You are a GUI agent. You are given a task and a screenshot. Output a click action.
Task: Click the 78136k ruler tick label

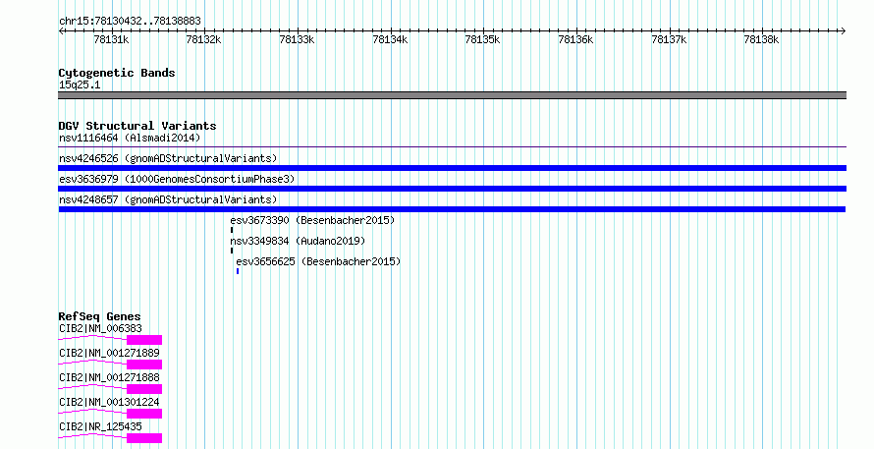(575, 40)
